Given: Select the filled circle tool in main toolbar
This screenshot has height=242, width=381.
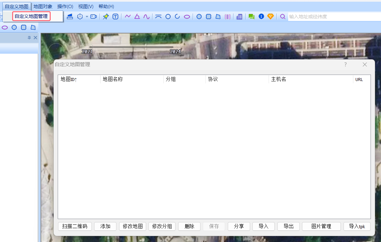Looking at the screenshot, I should tap(199, 17).
